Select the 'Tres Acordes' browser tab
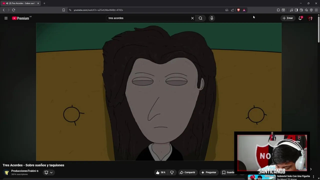 (20, 3)
